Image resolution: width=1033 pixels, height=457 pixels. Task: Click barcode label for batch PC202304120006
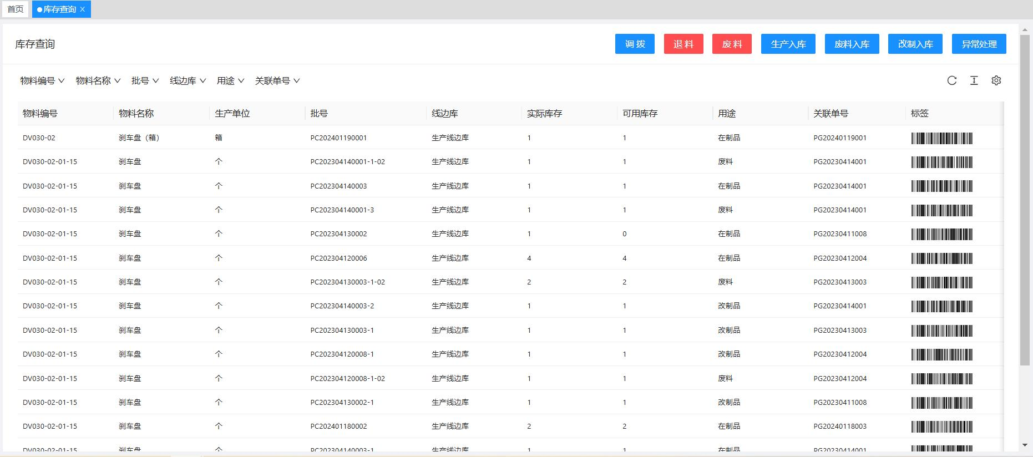pyautogui.click(x=941, y=258)
